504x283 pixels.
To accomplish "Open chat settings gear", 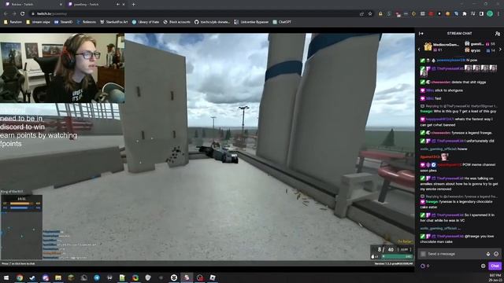I will click(483, 266).
